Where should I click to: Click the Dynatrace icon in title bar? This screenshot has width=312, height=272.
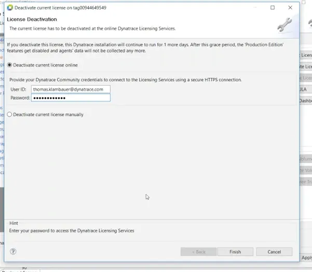coord(9,8)
